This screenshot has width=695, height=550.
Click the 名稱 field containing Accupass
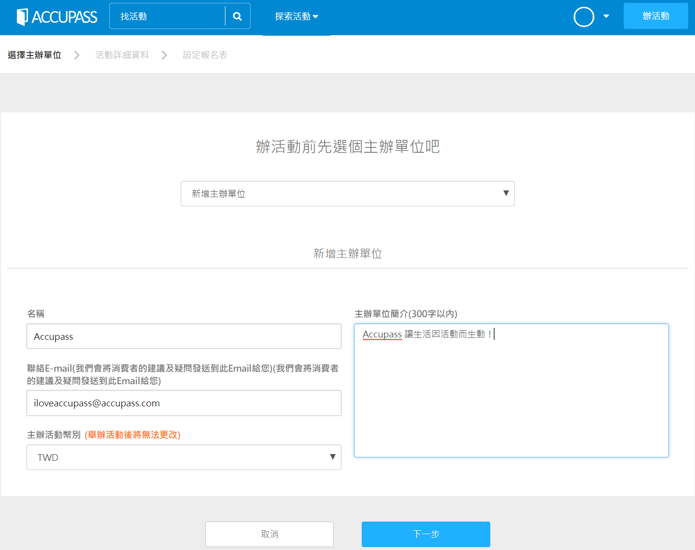(184, 336)
